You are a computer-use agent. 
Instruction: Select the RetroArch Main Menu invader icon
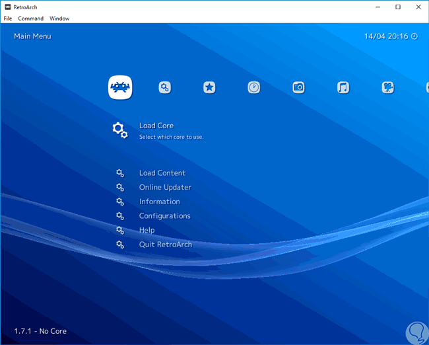[x=120, y=87]
